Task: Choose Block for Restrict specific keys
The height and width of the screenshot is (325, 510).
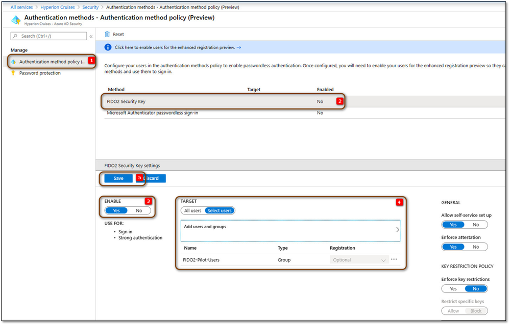Action: point(476,311)
